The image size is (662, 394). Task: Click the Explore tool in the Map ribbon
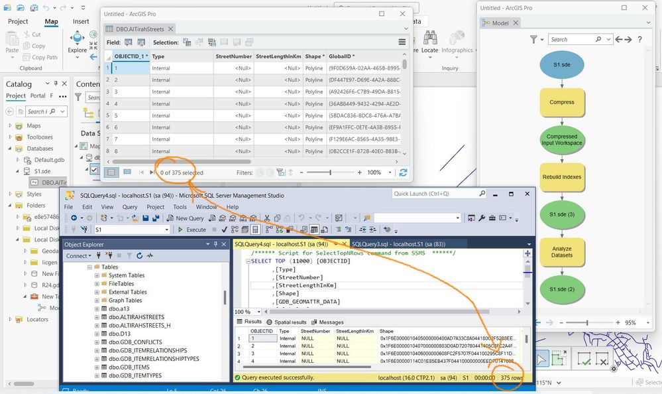(x=78, y=42)
